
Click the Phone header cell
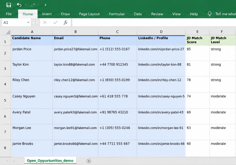pyautogui.click(x=117, y=40)
